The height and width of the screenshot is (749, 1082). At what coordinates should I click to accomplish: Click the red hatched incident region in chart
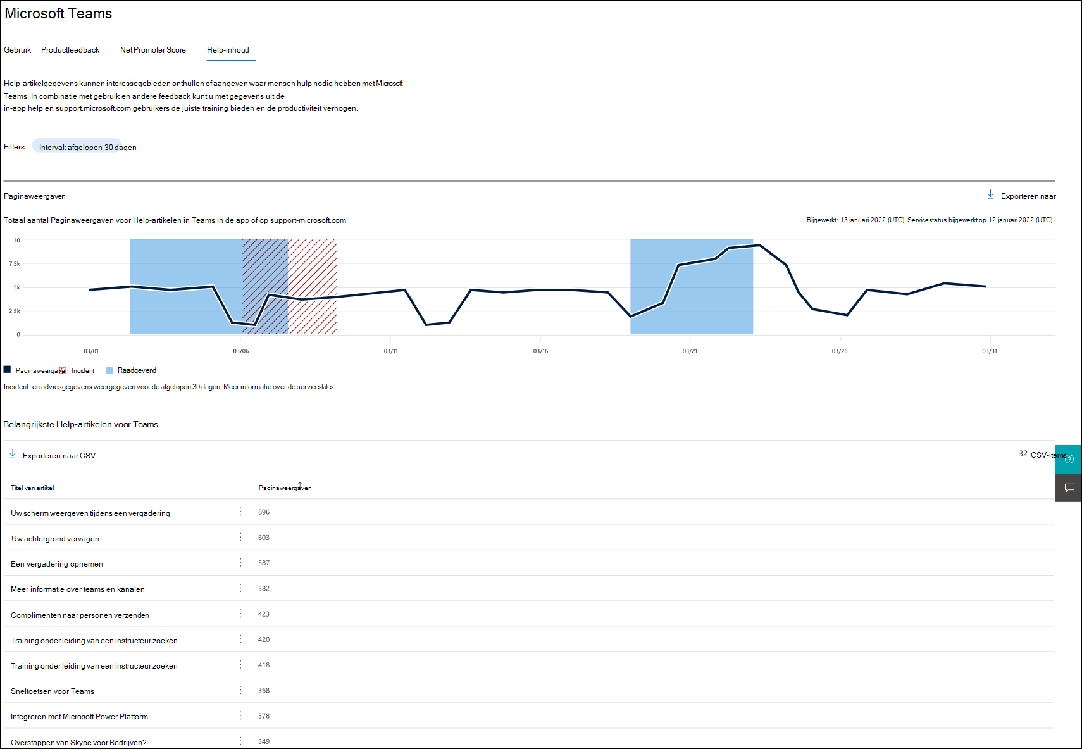tap(290, 286)
